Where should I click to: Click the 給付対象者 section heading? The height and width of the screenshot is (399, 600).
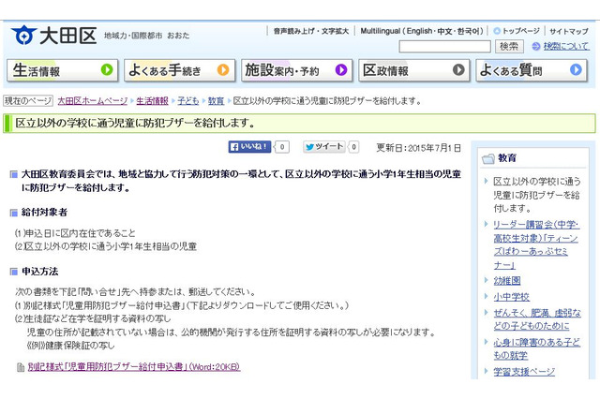click(44, 213)
